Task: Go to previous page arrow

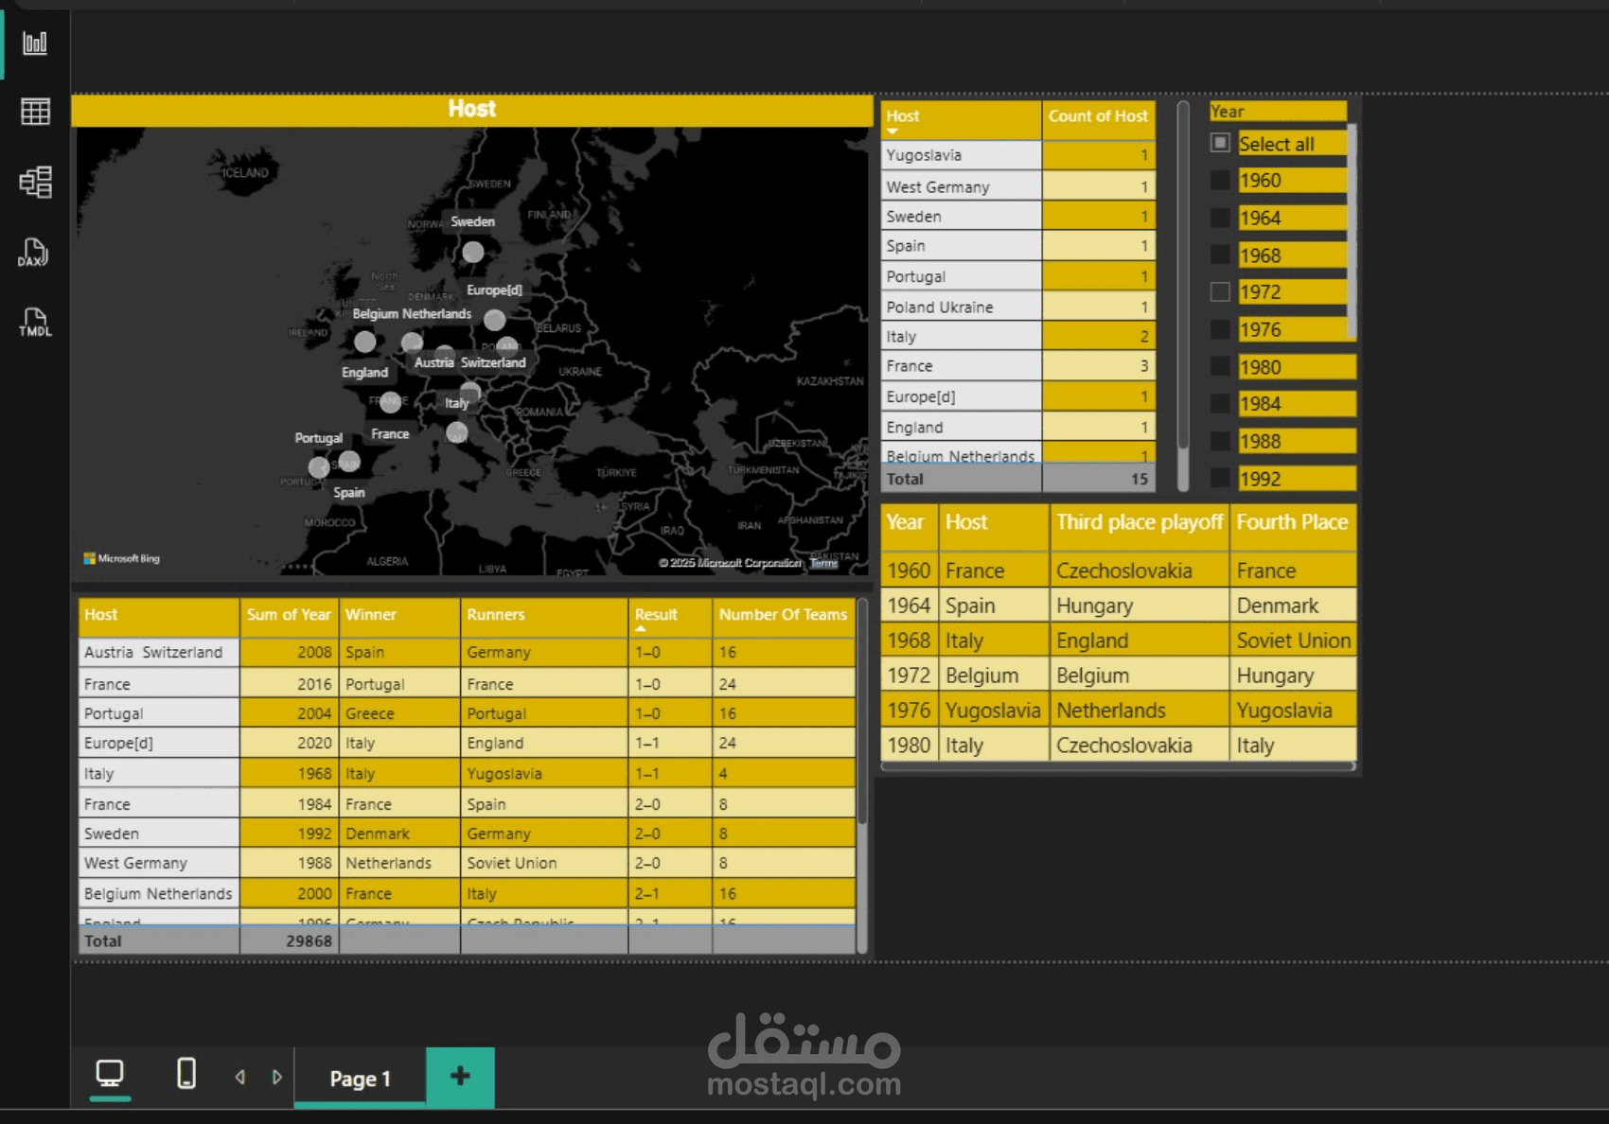Action: coord(240,1077)
